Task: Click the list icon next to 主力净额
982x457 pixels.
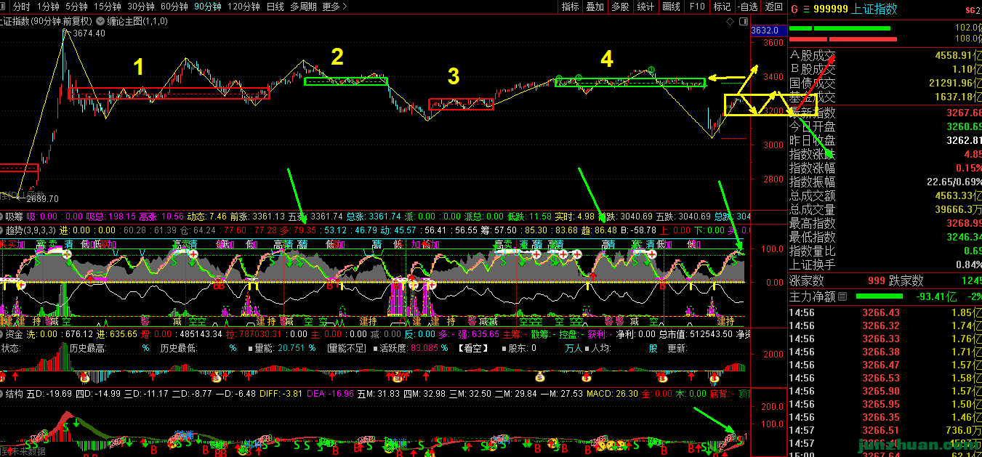Action: point(842,296)
